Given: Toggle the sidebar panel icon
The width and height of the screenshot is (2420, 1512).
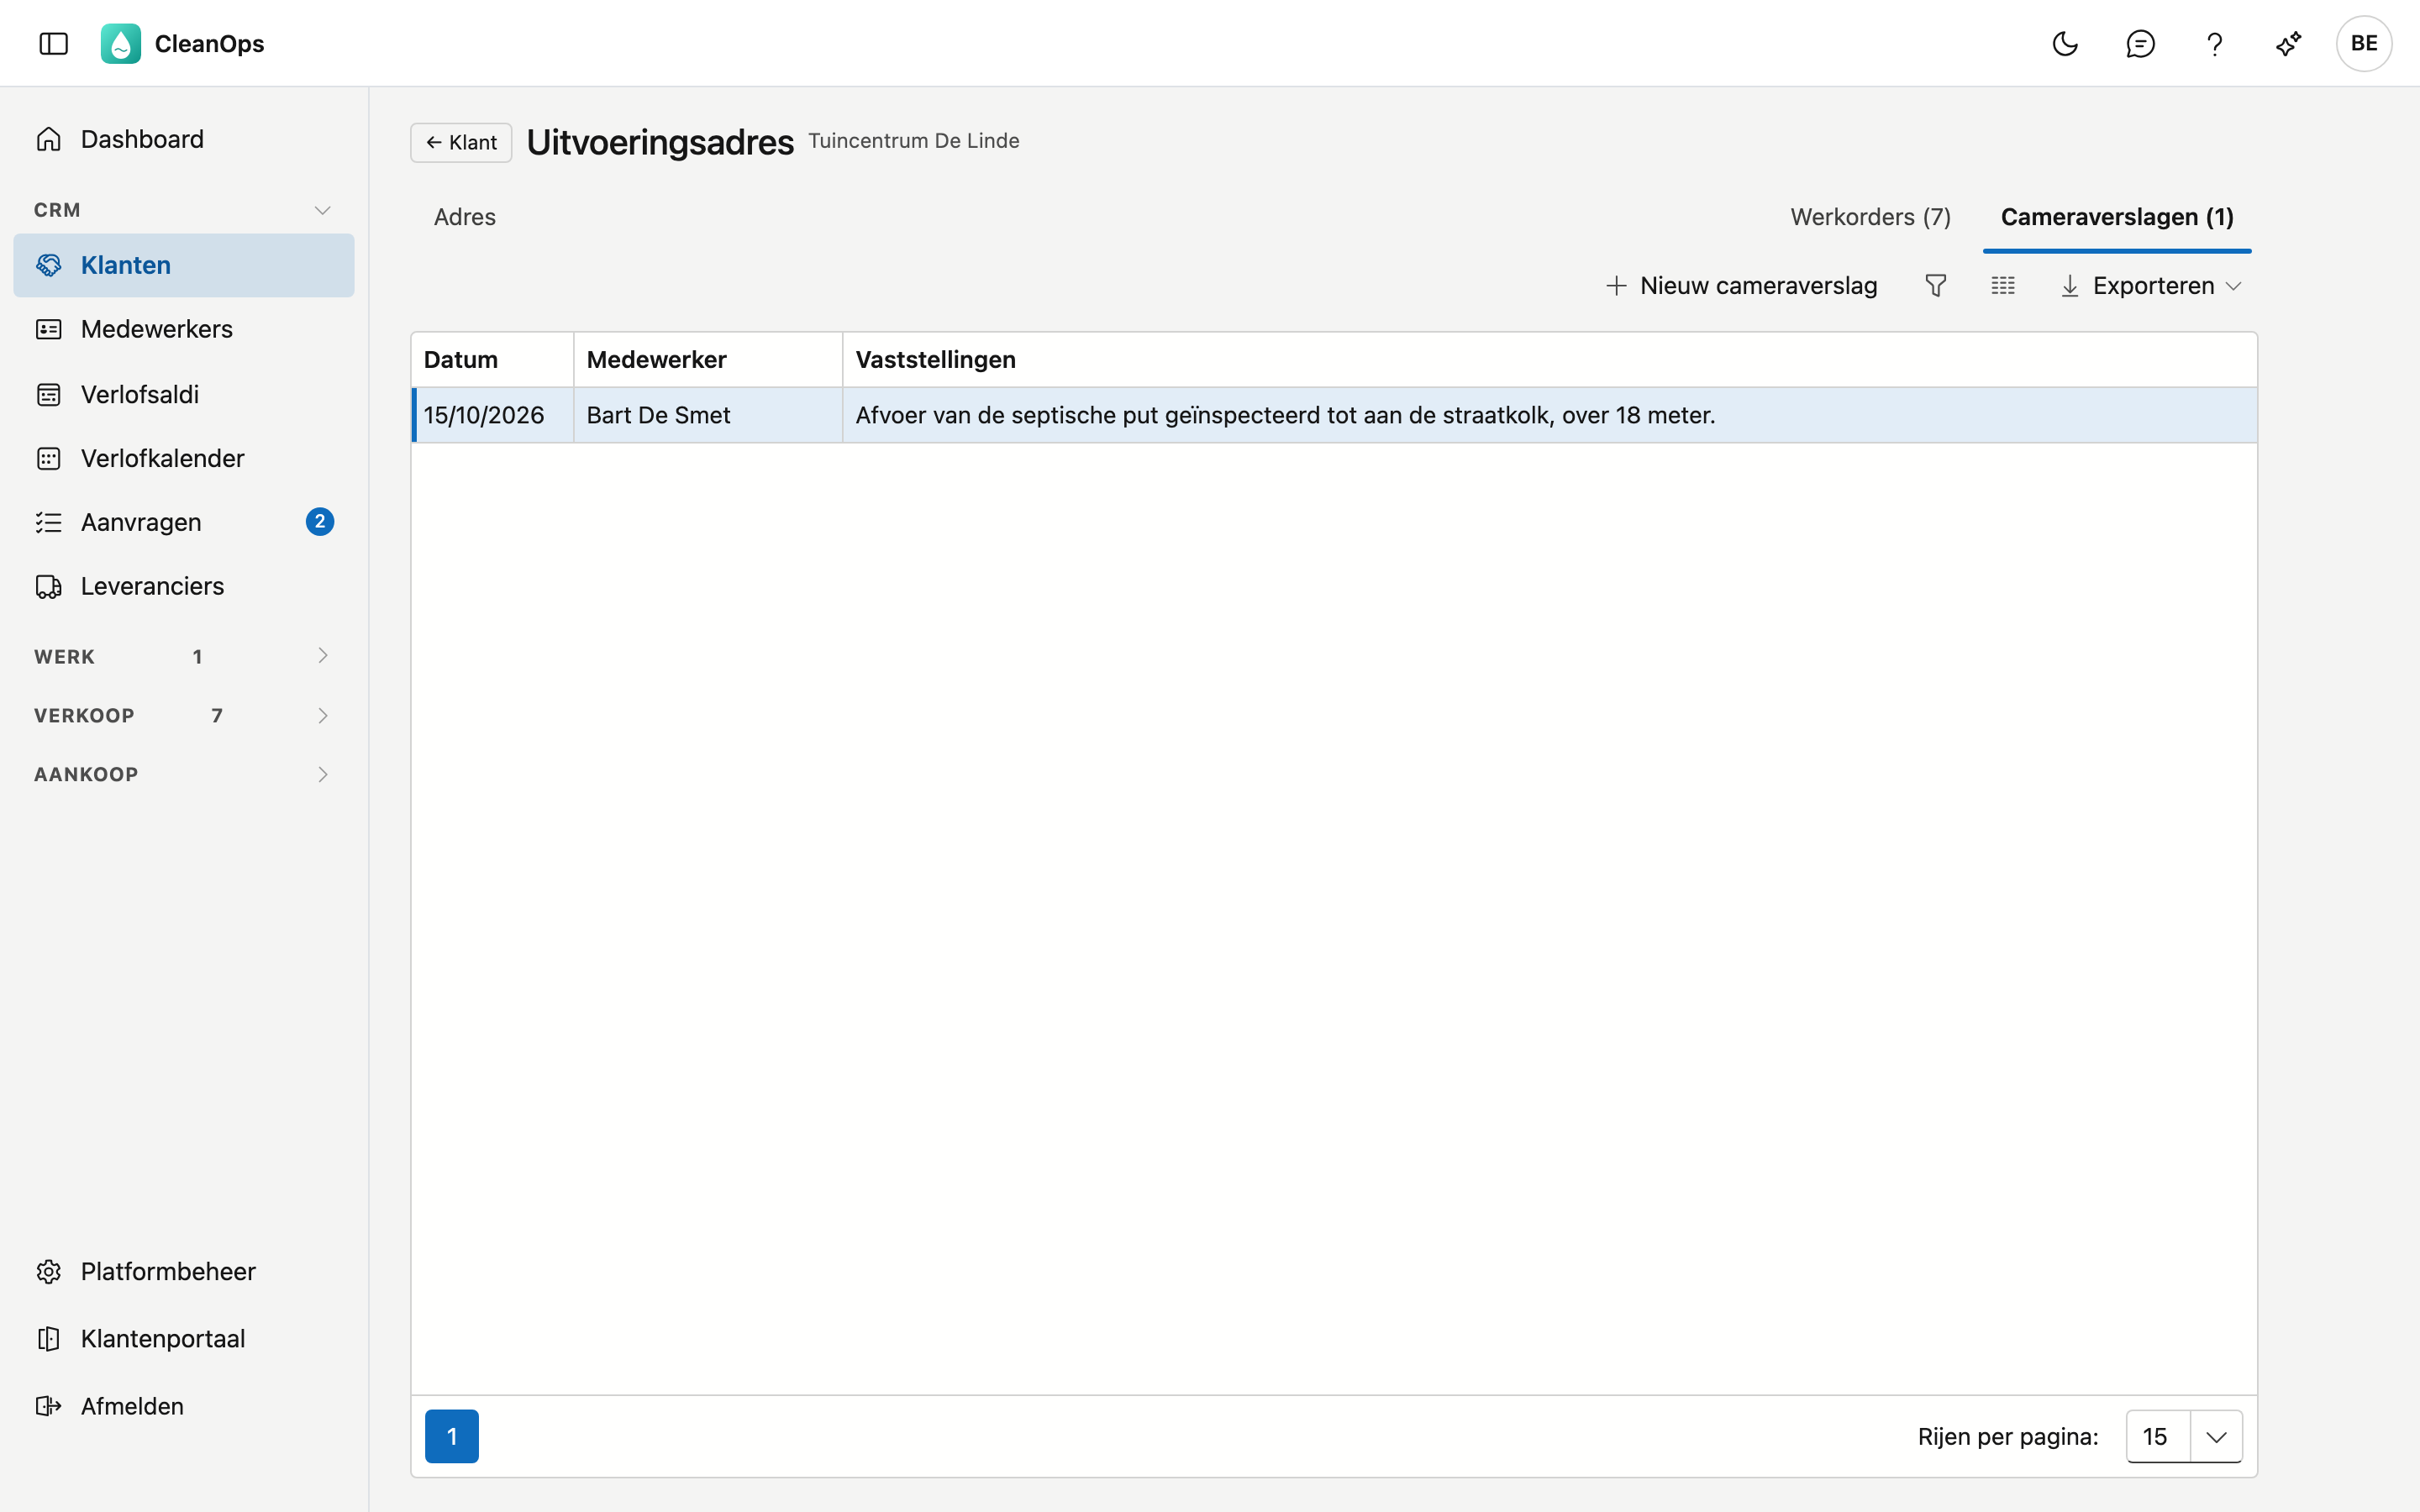Looking at the screenshot, I should (53, 43).
